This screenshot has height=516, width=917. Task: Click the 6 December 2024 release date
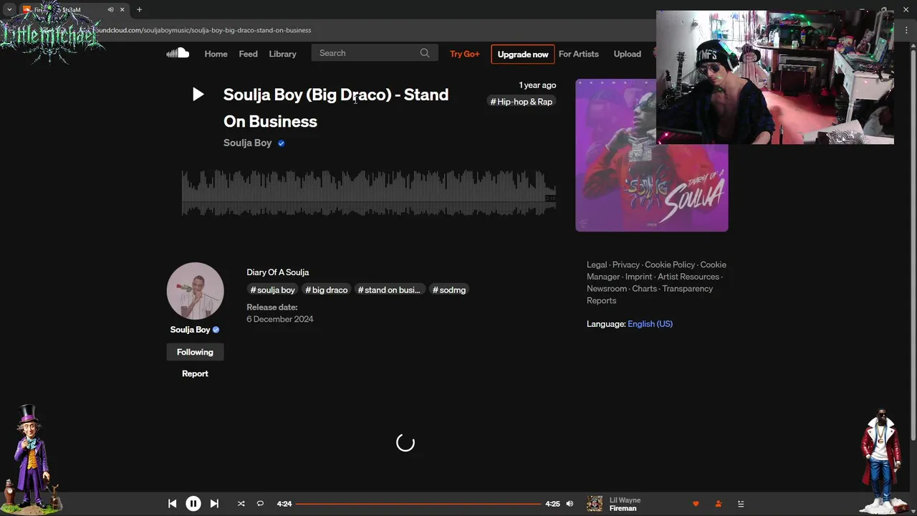[280, 319]
